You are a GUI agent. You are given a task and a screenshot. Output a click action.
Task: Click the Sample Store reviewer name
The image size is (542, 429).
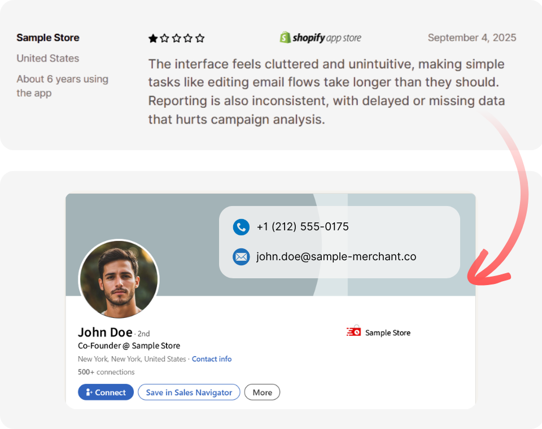coord(48,37)
